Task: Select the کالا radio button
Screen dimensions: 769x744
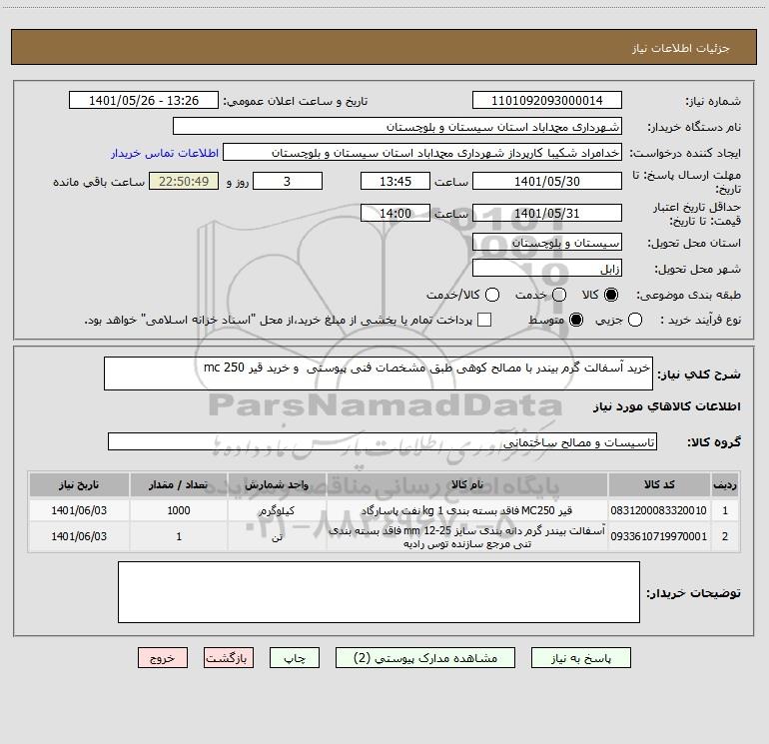Action: 611,295
